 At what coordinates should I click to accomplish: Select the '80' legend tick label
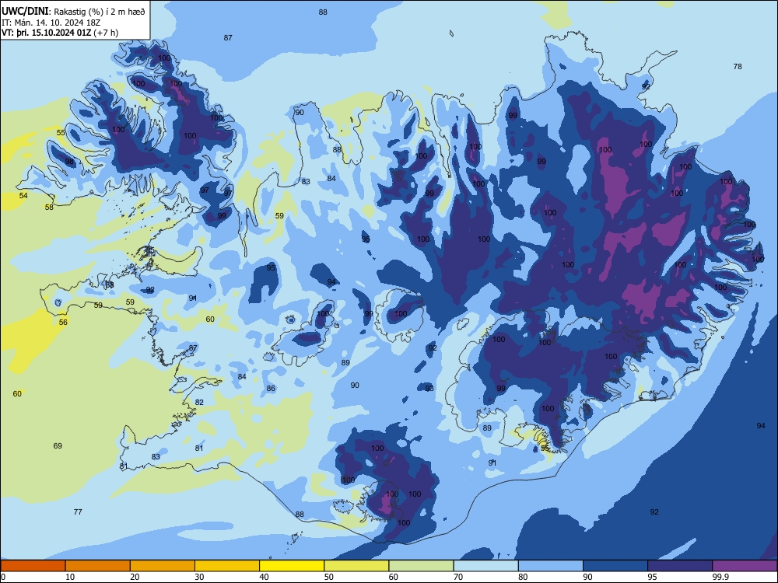pyautogui.click(x=523, y=577)
